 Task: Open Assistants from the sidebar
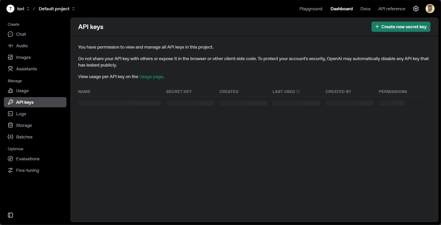pyautogui.click(x=35, y=69)
